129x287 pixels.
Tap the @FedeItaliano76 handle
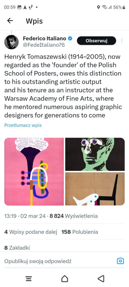44,45
